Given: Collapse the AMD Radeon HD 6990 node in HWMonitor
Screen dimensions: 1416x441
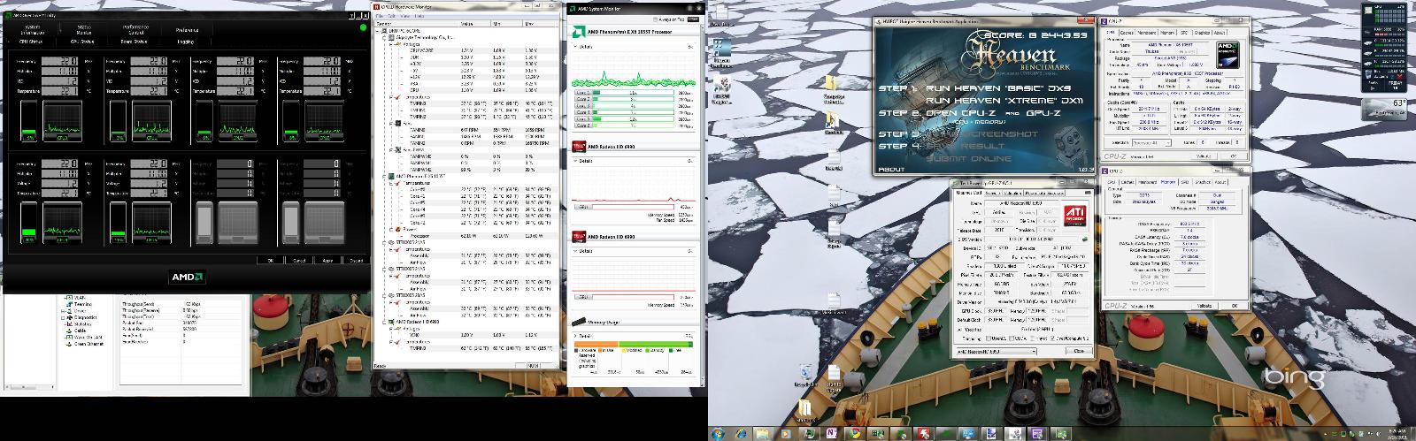Looking at the screenshot, I should coord(383,322).
